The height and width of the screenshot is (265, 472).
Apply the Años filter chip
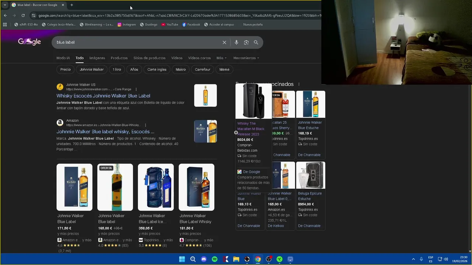pyautogui.click(x=134, y=69)
